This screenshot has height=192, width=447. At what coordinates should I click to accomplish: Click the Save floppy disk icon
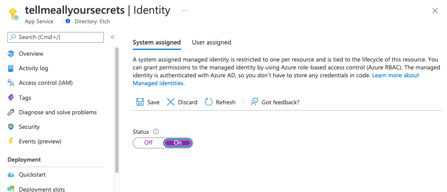140,102
